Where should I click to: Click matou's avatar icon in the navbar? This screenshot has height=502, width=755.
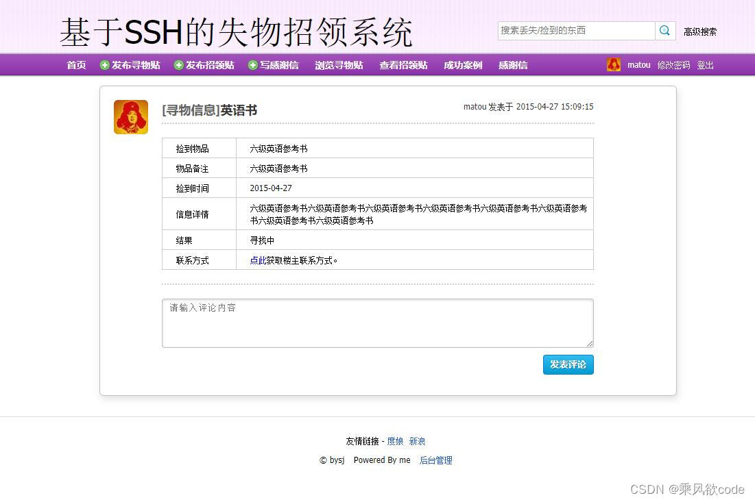pos(612,64)
